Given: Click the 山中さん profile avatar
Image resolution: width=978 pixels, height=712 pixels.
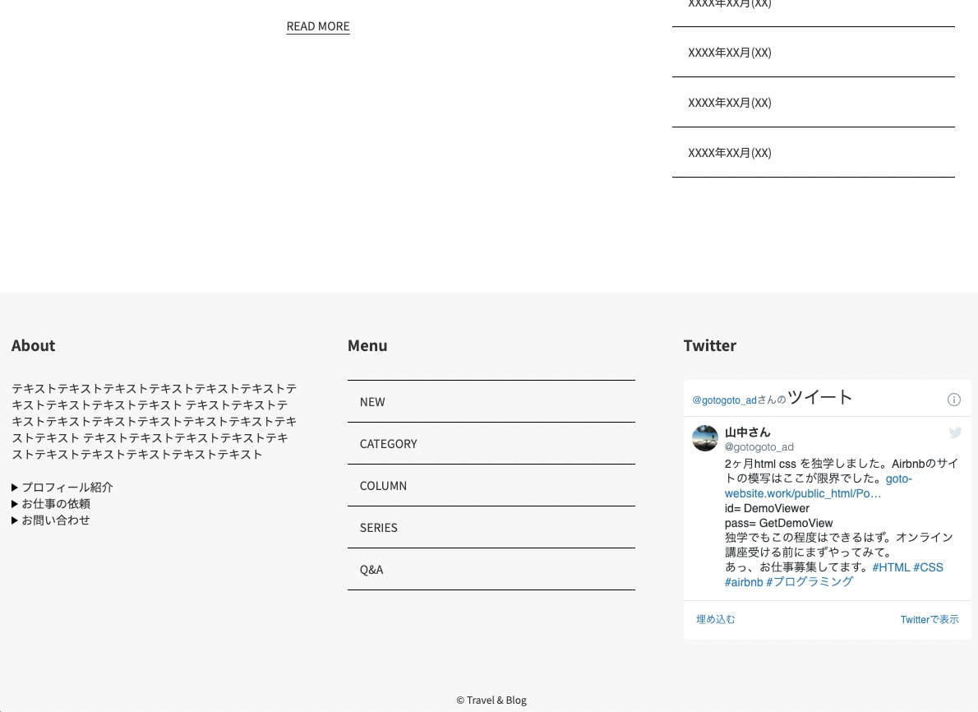Looking at the screenshot, I should coord(705,438).
